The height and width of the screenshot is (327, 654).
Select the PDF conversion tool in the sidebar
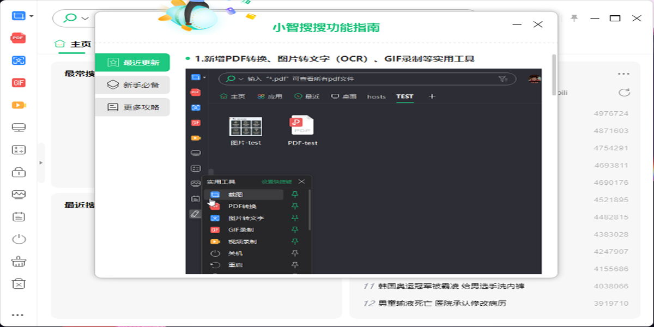coord(18,38)
